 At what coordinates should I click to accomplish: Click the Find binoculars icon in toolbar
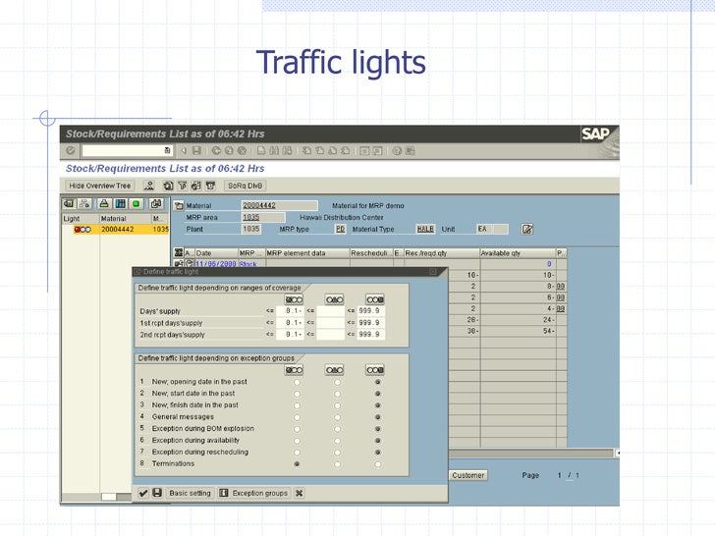274,150
